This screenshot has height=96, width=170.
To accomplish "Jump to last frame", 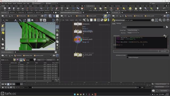I will 14,84.
